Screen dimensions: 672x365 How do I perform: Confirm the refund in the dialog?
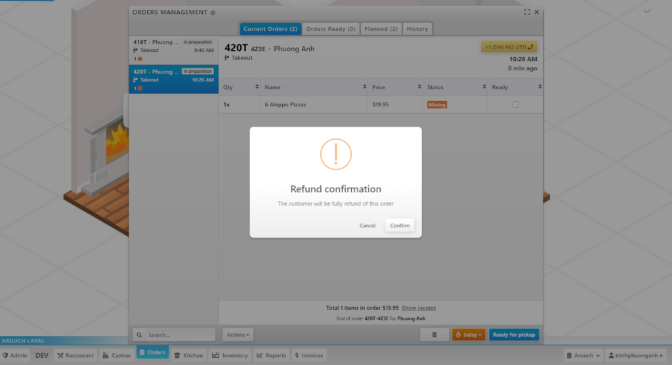[400, 225]
